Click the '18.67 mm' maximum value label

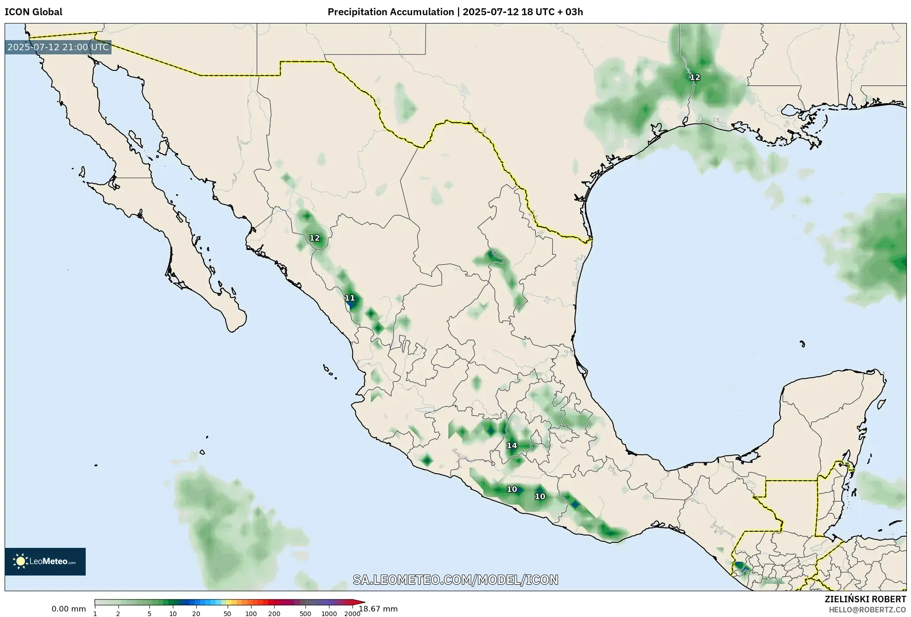(378, 609)
